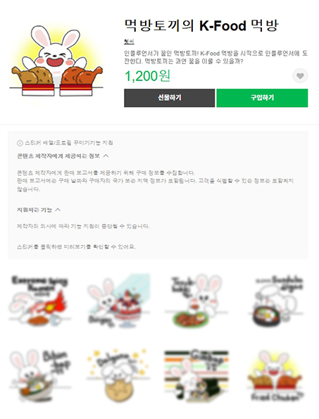
Task: Click the 선물하기 gift button
Action: pyautogui.click(x=170, y=98)
